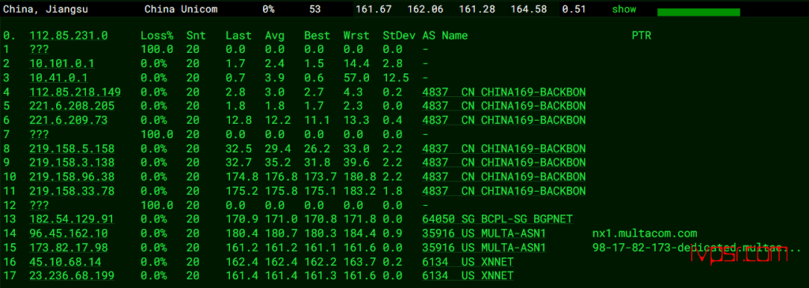Open IP address 96.45.162.10 link

[69, 234]
